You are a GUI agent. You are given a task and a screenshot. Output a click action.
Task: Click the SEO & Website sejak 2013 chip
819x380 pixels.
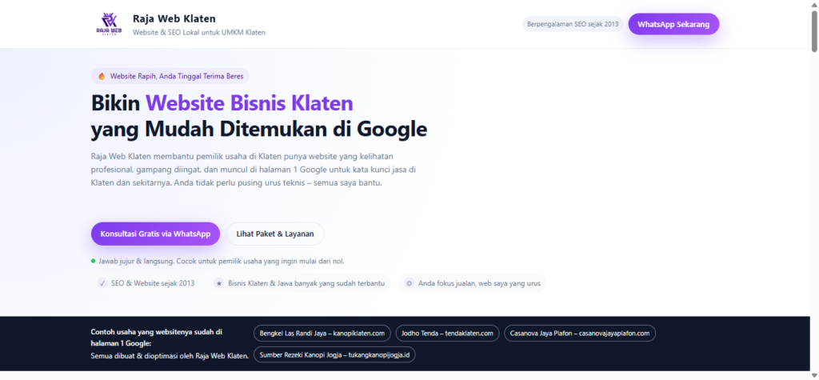pos(146,283)
